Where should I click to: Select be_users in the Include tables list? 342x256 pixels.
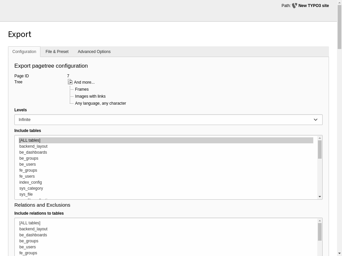tap(27, 164)
